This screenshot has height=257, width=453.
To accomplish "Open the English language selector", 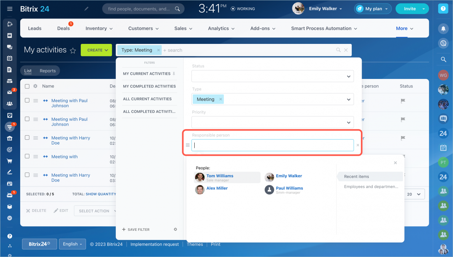I will 72,244.
